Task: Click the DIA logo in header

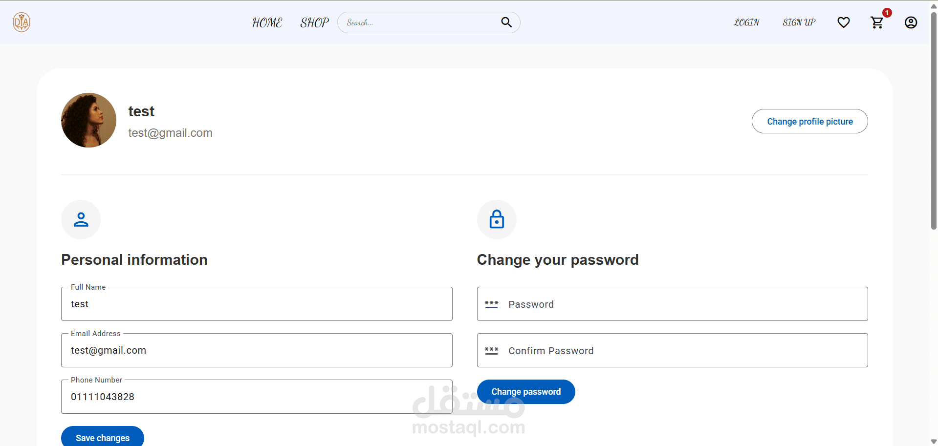Action: point(22,22)
